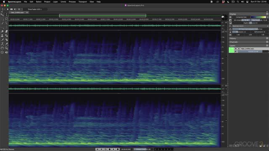The image size is (269, 151).
Task: Adjust the FFT Size slider
Action: tap(251, 29)
